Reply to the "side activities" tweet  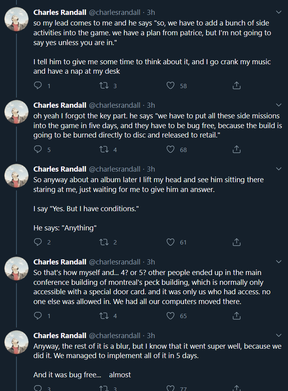pyautogui.click(x=38, y=86)
